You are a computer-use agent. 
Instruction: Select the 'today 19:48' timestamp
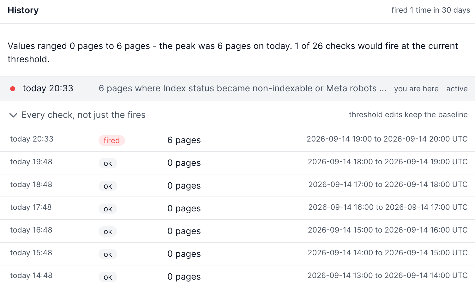(x=31, y=162)
